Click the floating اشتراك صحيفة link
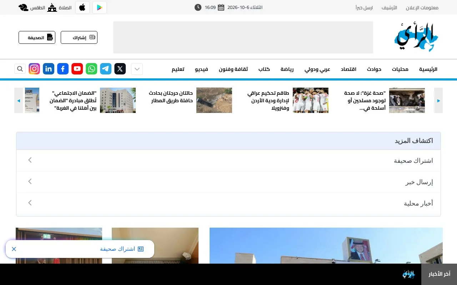Image resolution: width=457 pixels, height=285 pixels. tap(121, 249)
